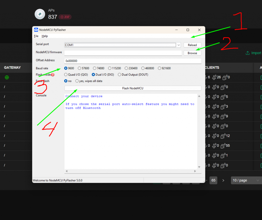Click the client device icon next to 9
This screenshot has height=220, width=262.
223,117
